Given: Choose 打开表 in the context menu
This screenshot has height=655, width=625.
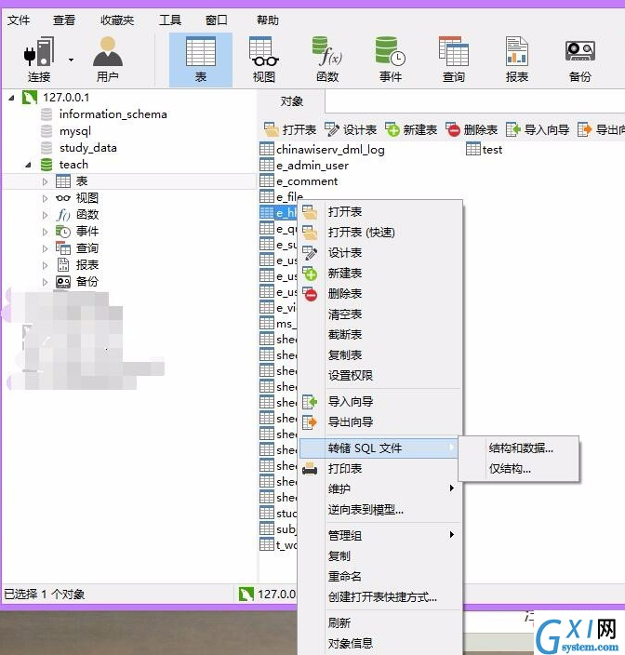Looking at the screenshot, I should tap(380, 212).
